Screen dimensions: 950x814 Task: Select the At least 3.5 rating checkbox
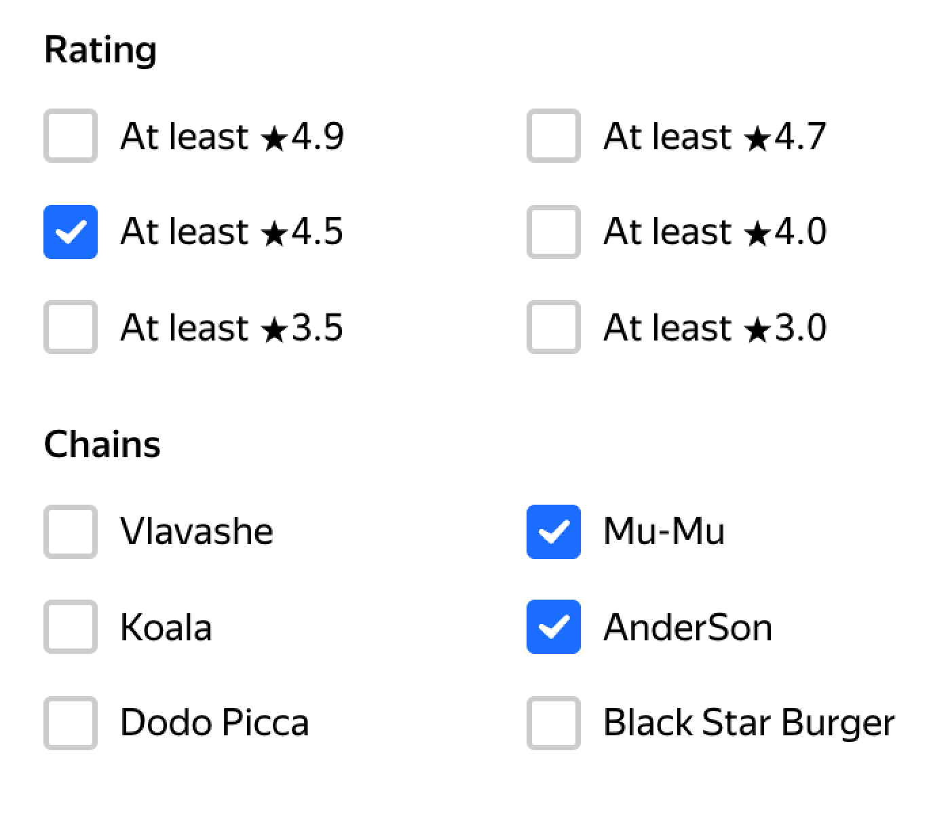(x=71, y=327)
